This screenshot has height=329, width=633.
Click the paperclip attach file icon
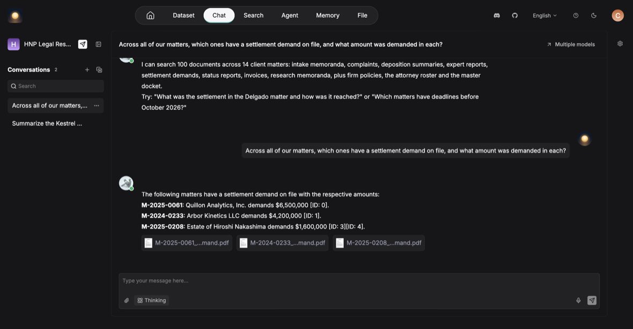pyautogui.click(x=127, y=301)
